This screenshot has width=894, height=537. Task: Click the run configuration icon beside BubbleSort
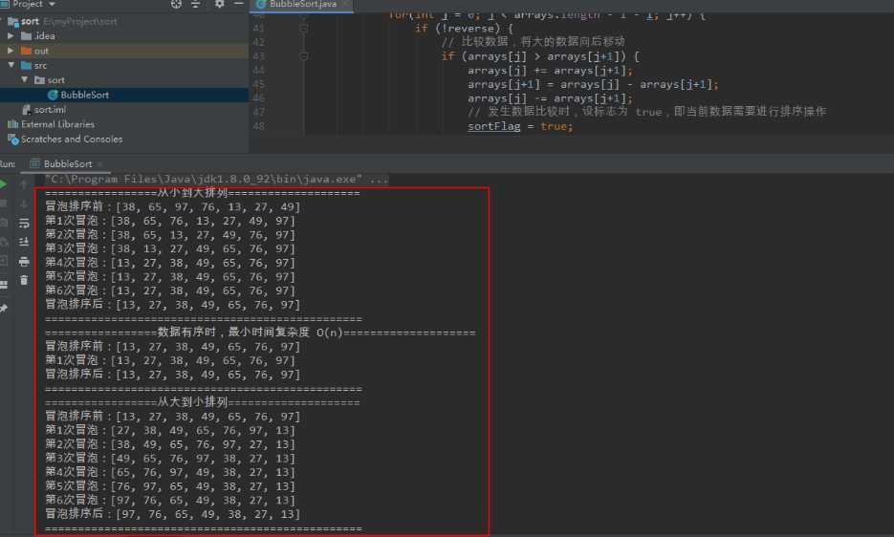click(34, 164)
